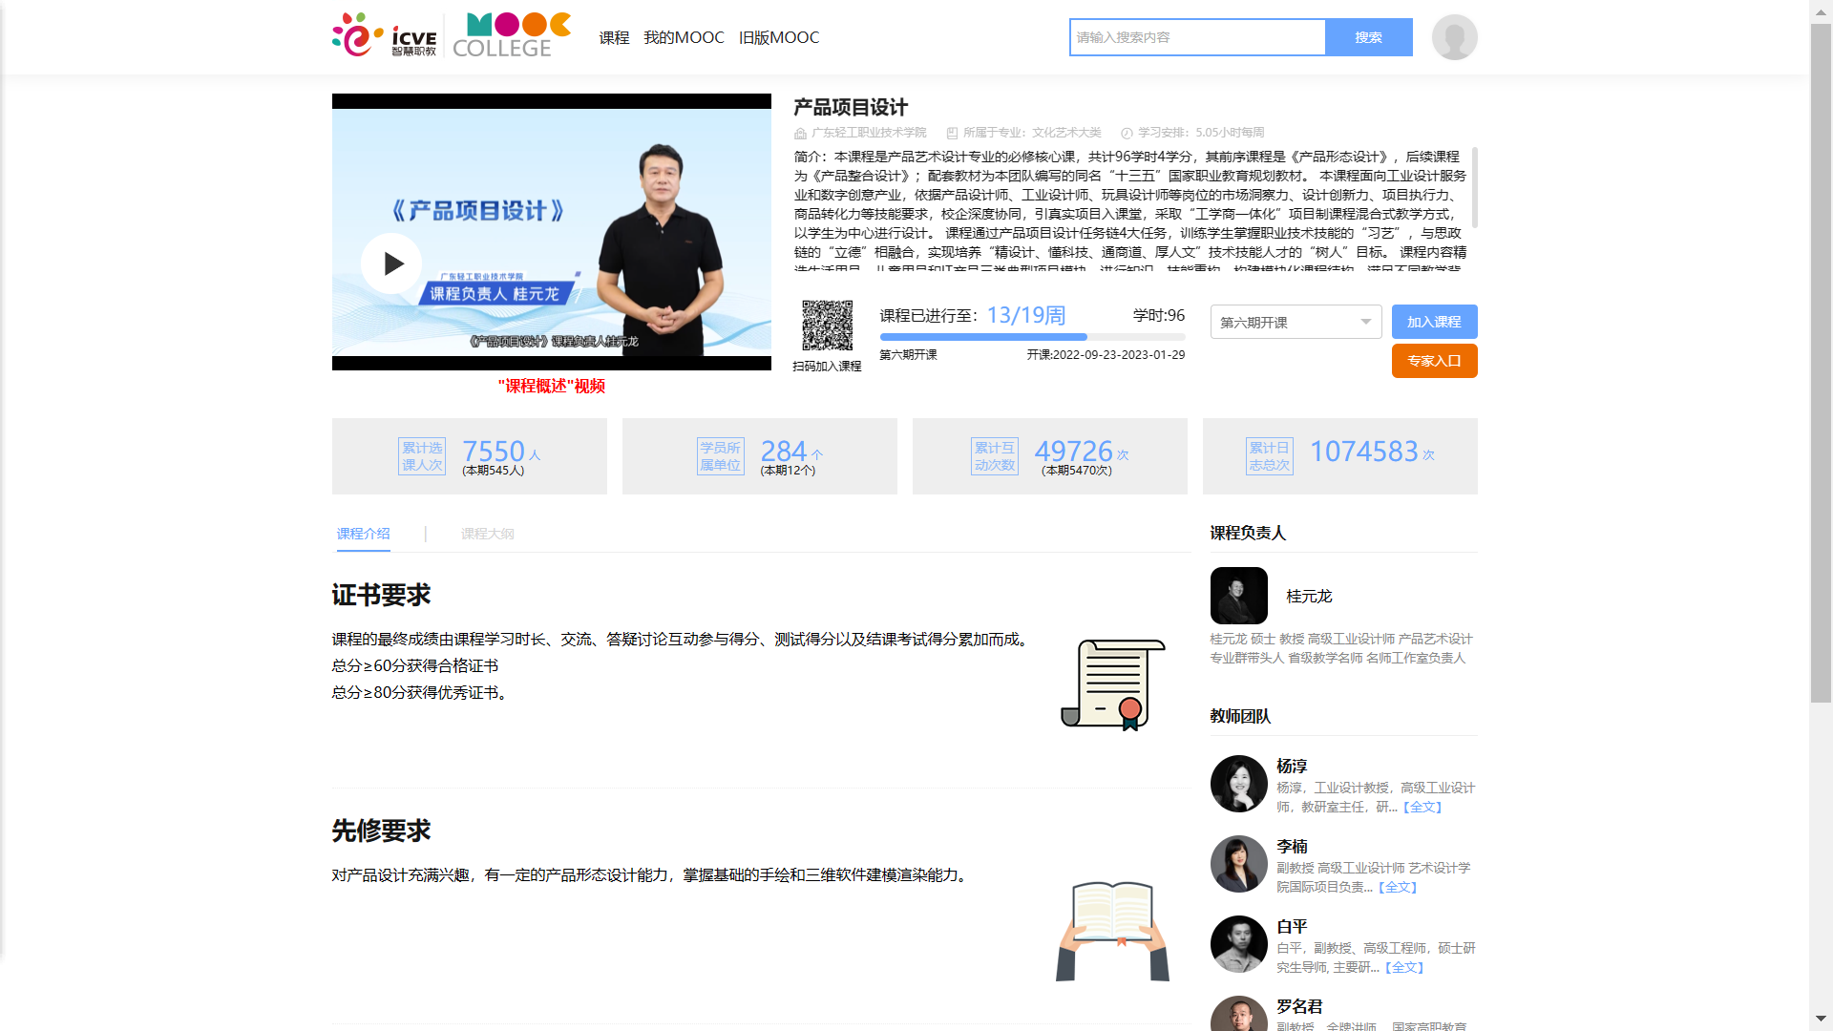
Task: Click the 累计选课人次 badge icon
Action: tap(421, 455)
